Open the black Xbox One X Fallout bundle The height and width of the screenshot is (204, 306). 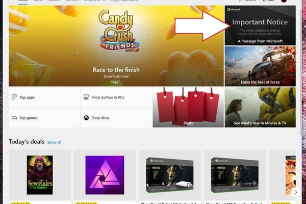pos(235,175)
